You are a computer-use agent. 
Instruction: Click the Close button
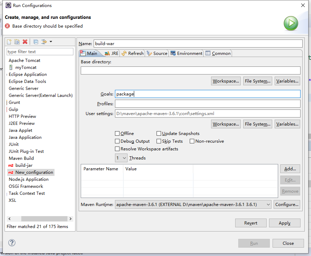tap(288, 243)
